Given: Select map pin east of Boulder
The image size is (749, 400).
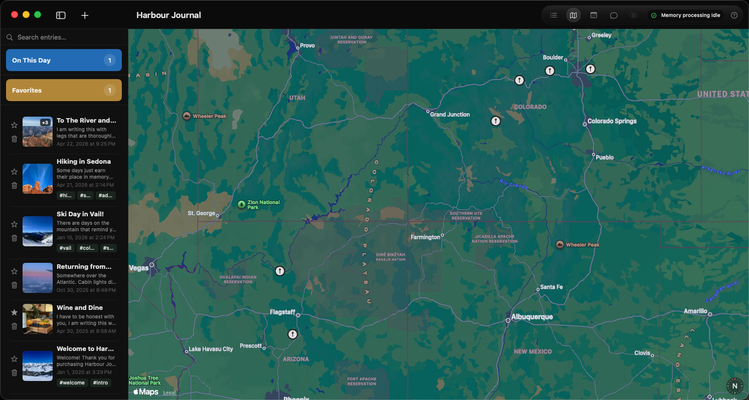Looking at the screenshot, I should (591, 69).
